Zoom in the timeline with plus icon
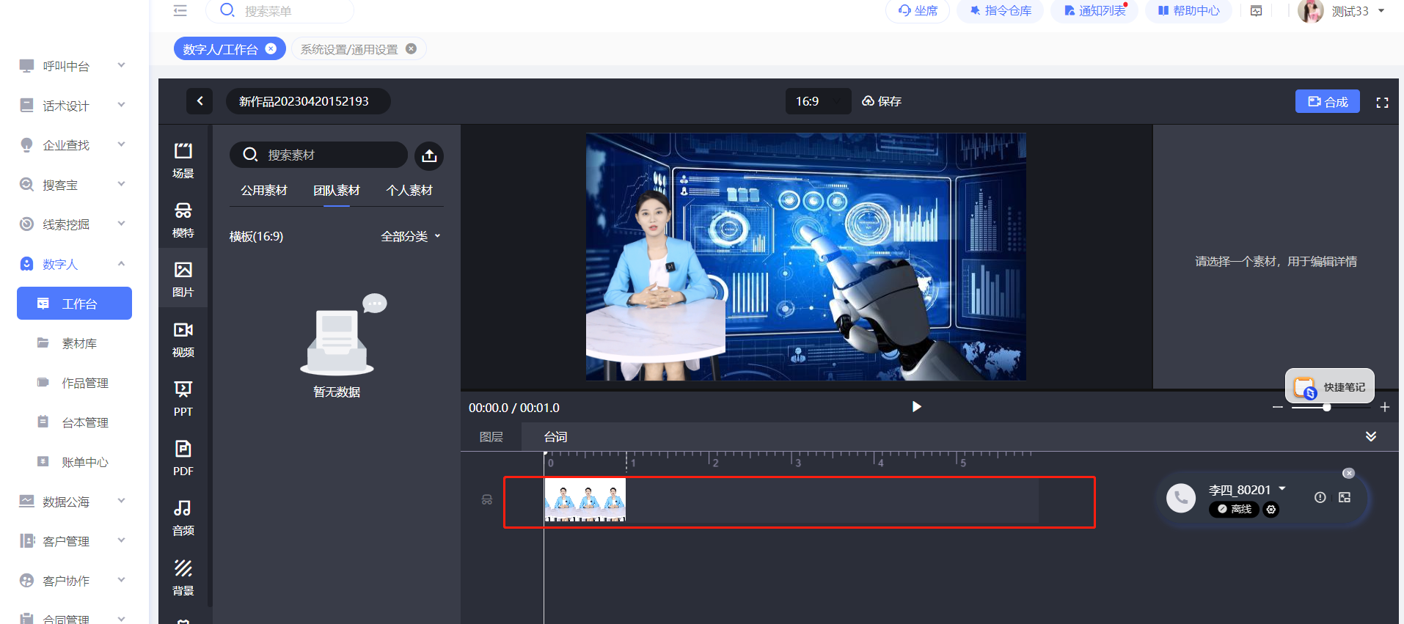Screen dimensions: 1404x624 [1385, 407]
